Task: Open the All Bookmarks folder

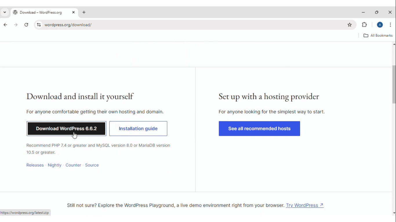Action: click(378, 35)
